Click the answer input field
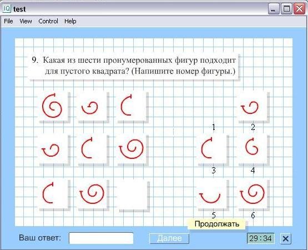308x250 pixels. tap(101, 238)
